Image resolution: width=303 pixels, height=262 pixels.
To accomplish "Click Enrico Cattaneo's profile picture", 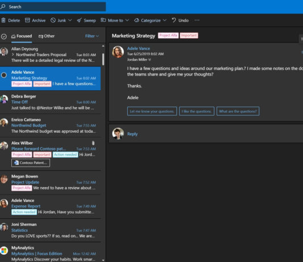I will 4,122.
